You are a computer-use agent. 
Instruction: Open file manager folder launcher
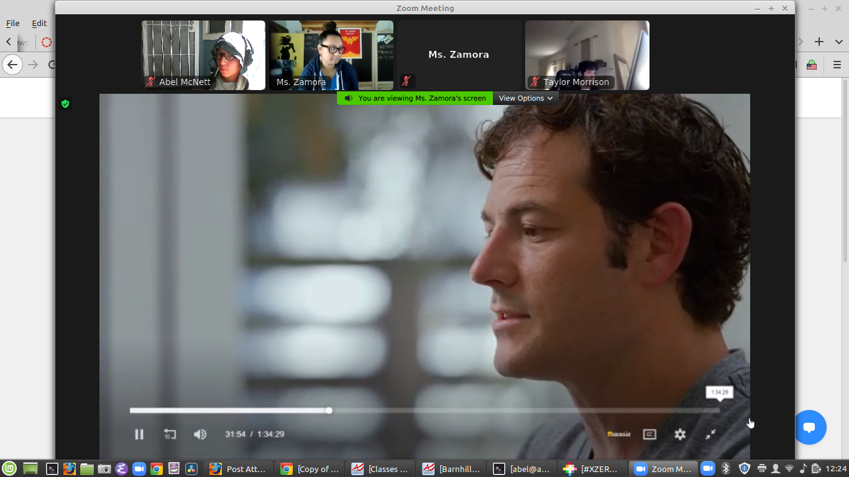pos(87,469)
